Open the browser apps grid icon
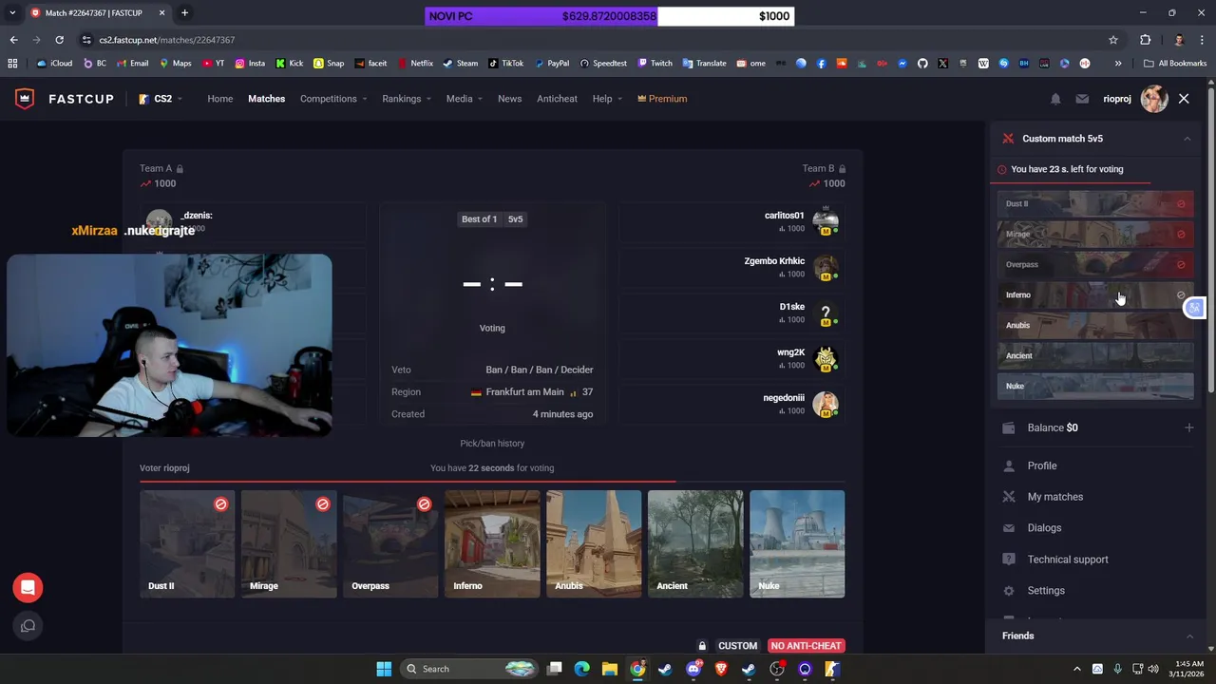The width and height of the screenshot is (1216, 684). pyautogui.click(x=12, y=64)
